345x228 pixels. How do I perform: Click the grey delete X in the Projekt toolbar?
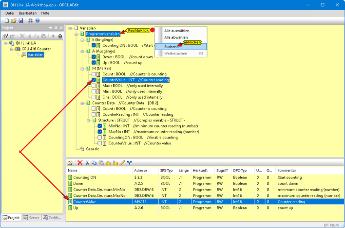[x=22, y=36]
